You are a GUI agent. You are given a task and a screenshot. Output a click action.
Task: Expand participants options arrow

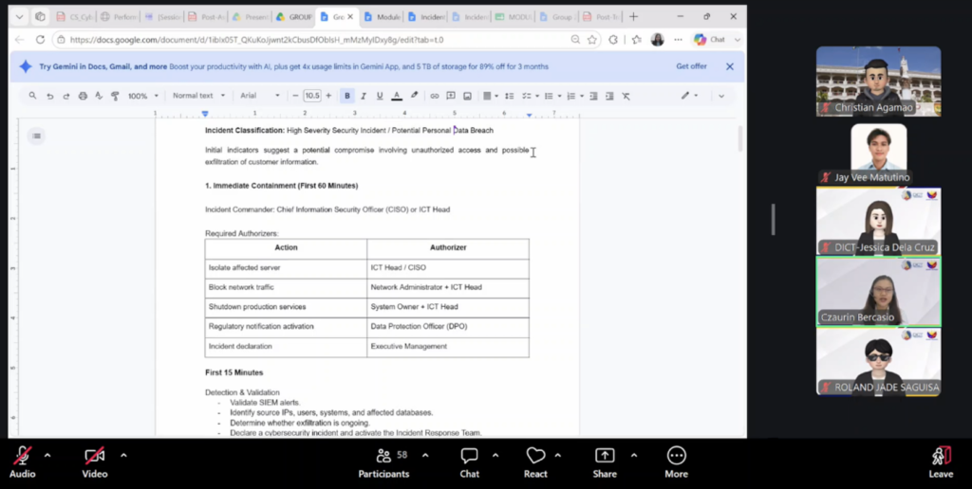tap(425, 456)
